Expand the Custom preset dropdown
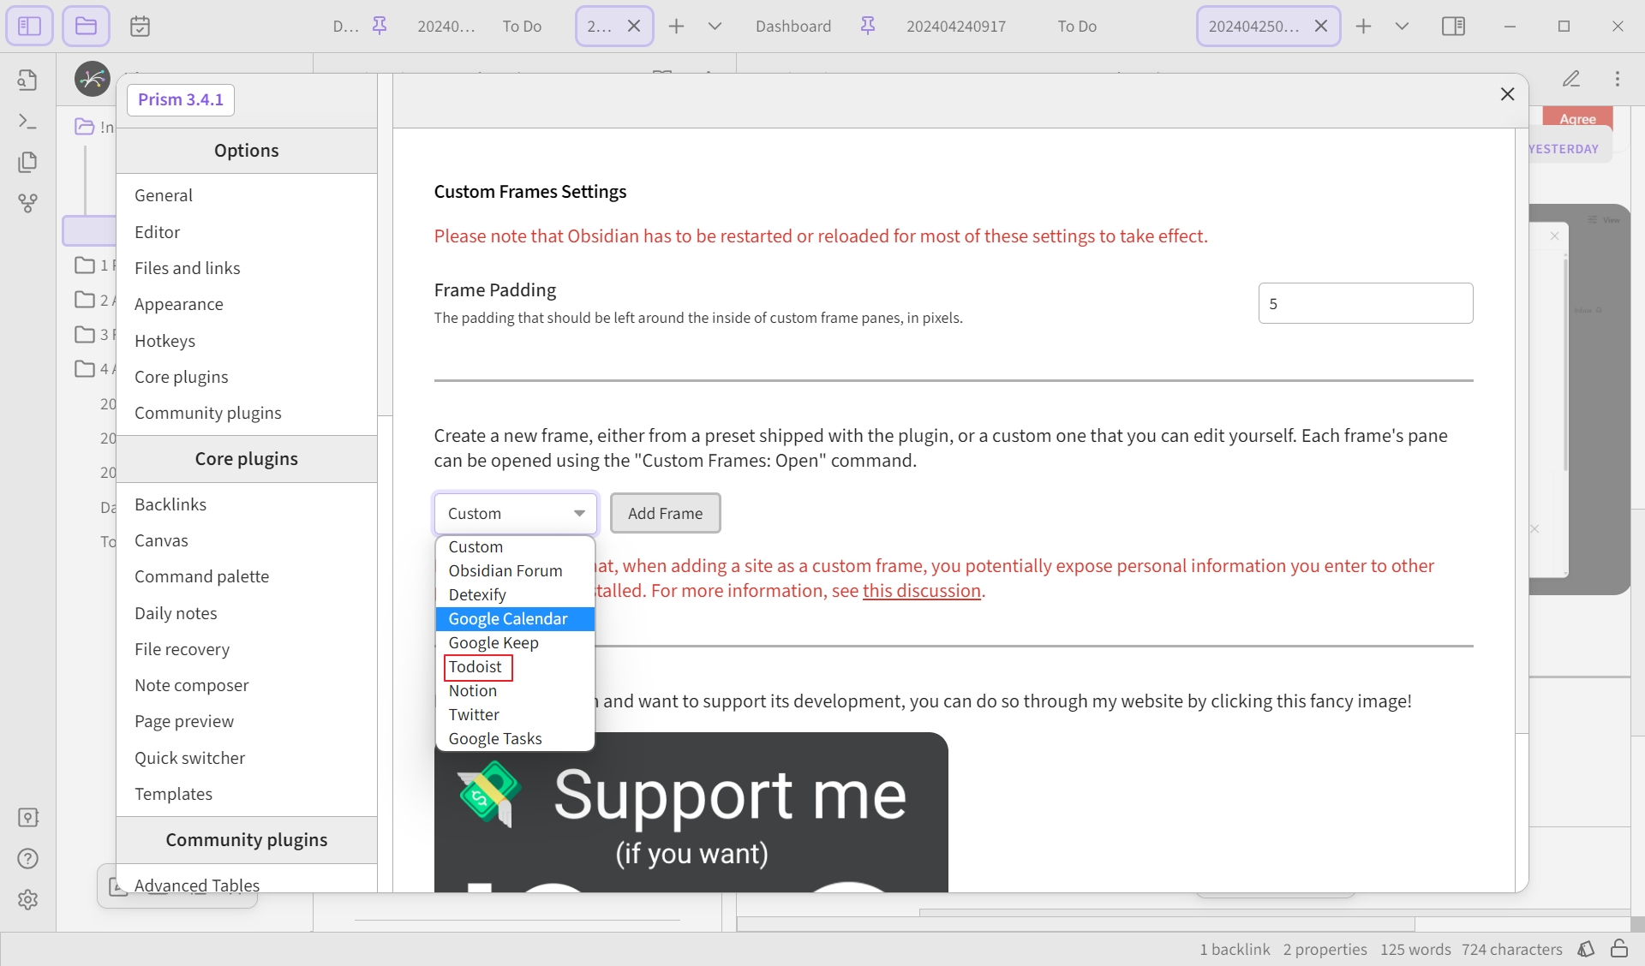The image size is (1645, 966). click(x=516, y=513)
